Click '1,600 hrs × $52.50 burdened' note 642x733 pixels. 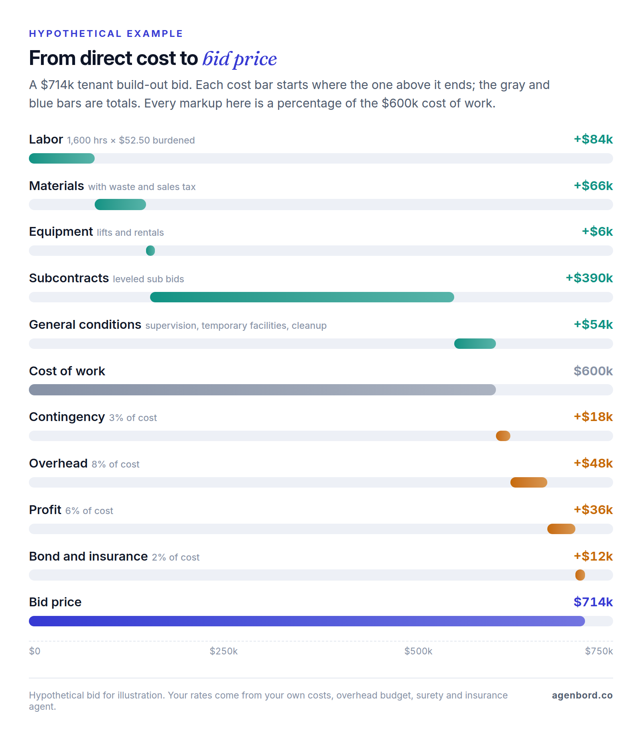(131, 140)
